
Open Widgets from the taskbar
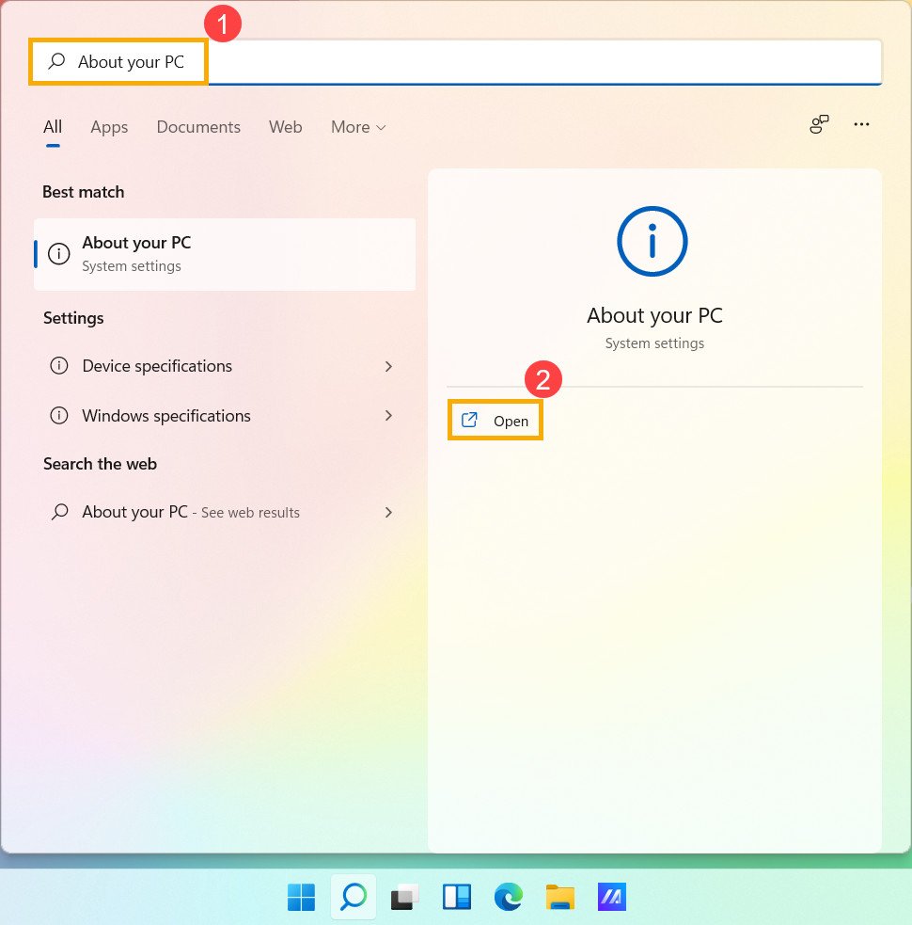pyautogui.click(x=457, y=898)
